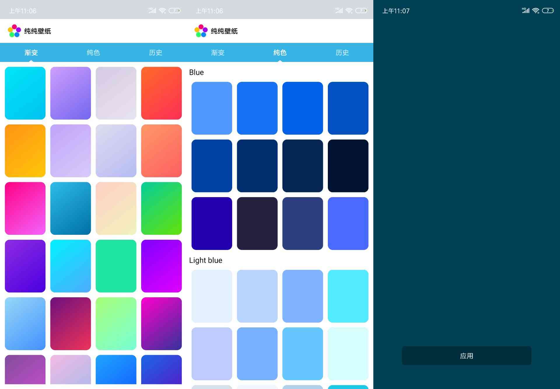Choose magenta-to-navy gradient in fifth row
The image size is (560, 389).
coord(161,324)
